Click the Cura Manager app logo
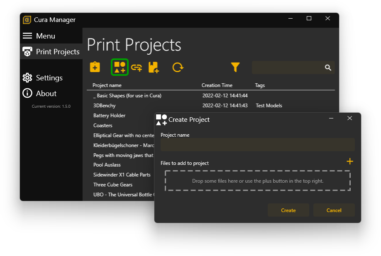Screen dimensions: 381x256 (27, 20)
